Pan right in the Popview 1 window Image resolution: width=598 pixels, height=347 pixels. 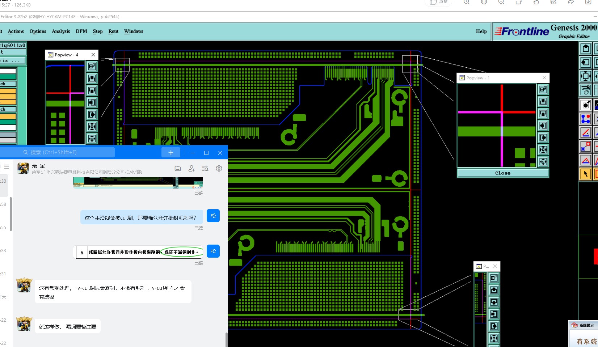click(x=543, y=137)
